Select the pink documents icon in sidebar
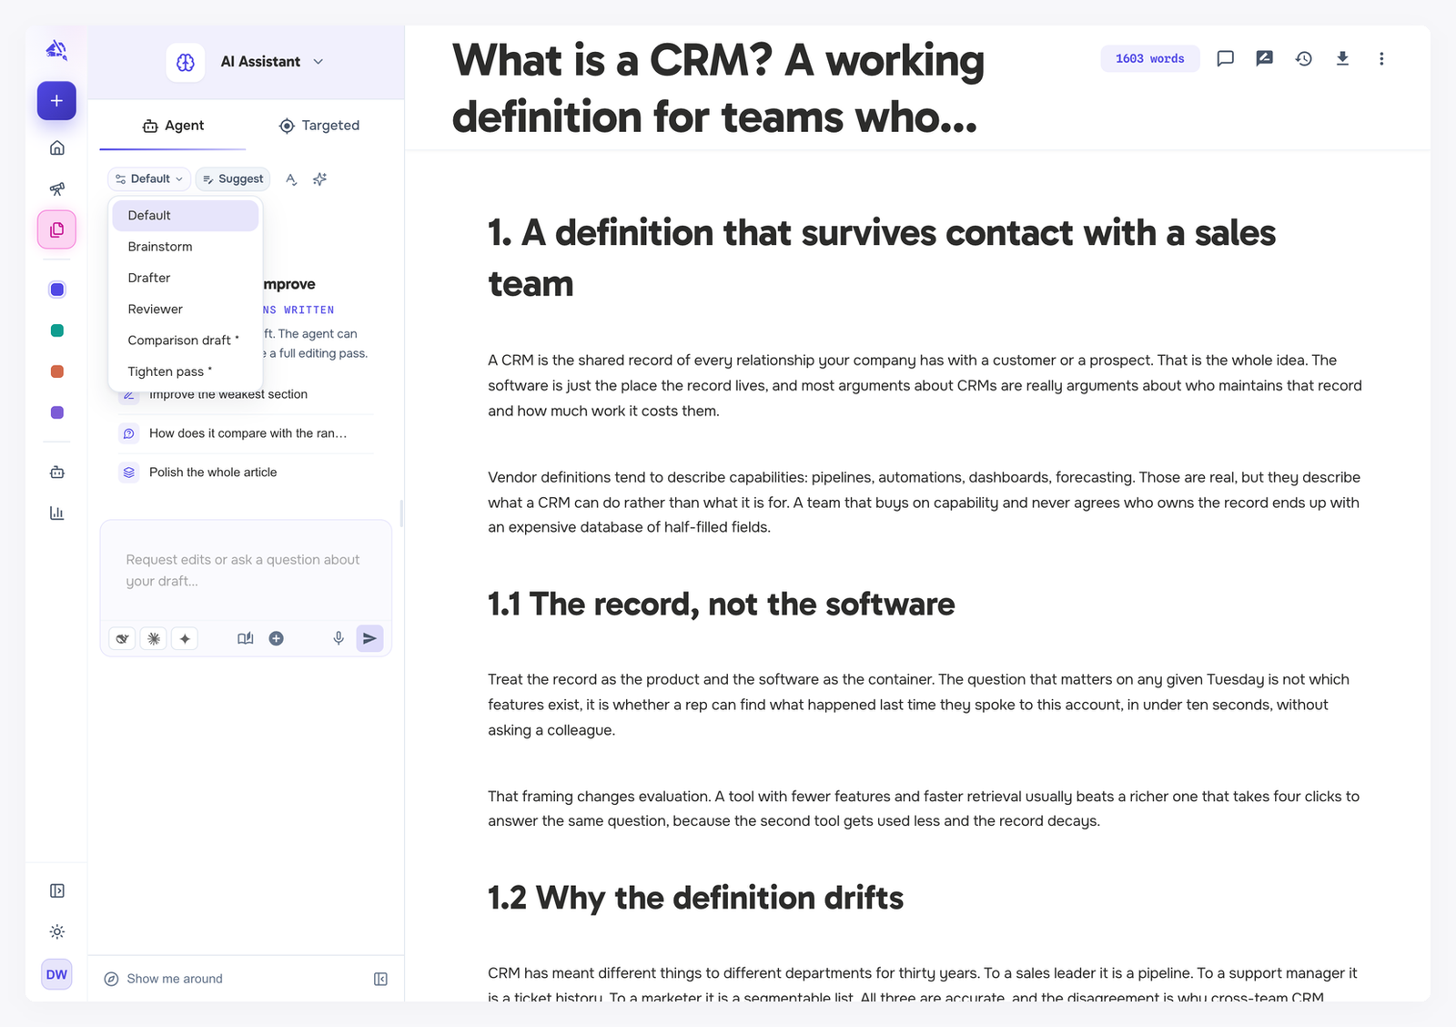The width and height of the screenshot is (1456, 1027). click(x=56, y=229)
